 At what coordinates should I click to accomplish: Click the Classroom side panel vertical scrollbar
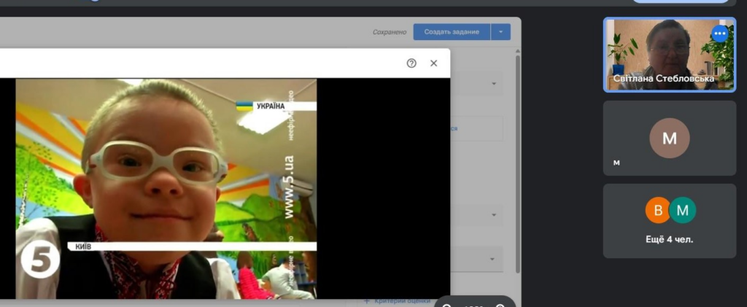[x=518, y=164]
